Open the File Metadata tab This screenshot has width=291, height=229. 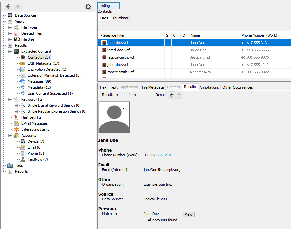153,87
